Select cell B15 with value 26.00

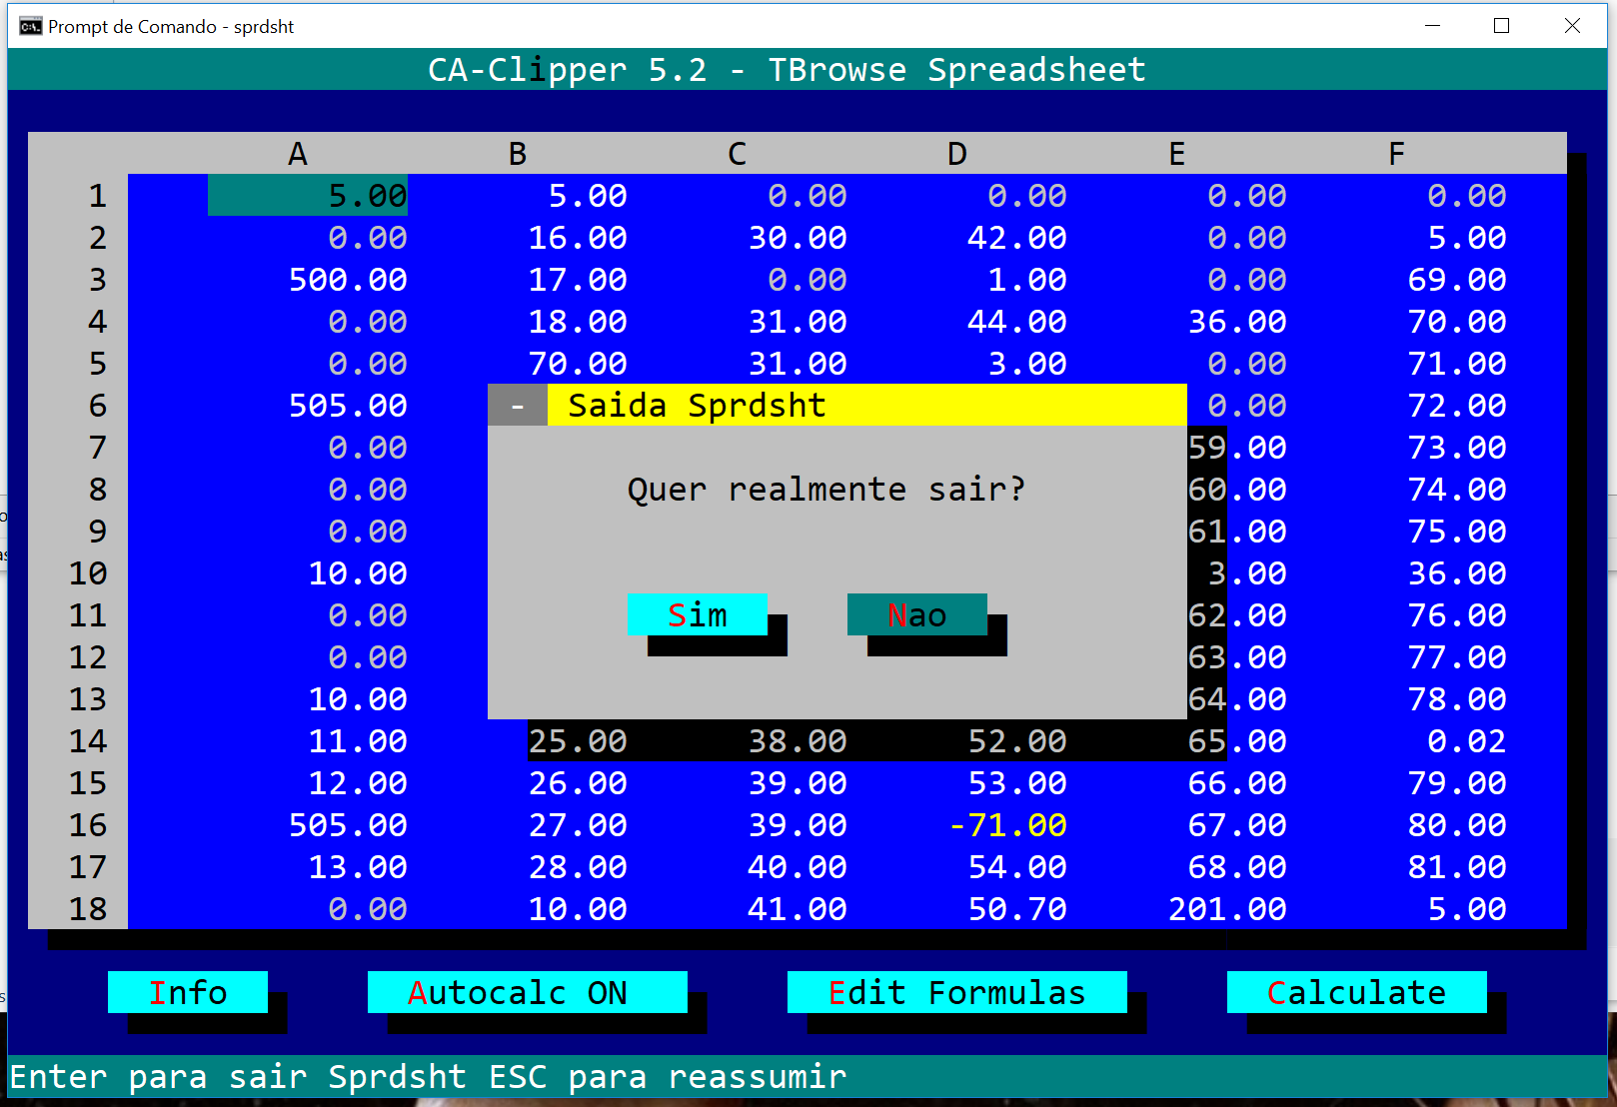coord(578,782)
